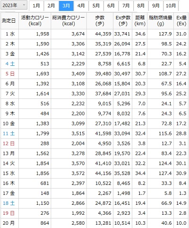The image size is (189, 228).
Task: Click step count 2,267
Action: click(x=104, y=193)
